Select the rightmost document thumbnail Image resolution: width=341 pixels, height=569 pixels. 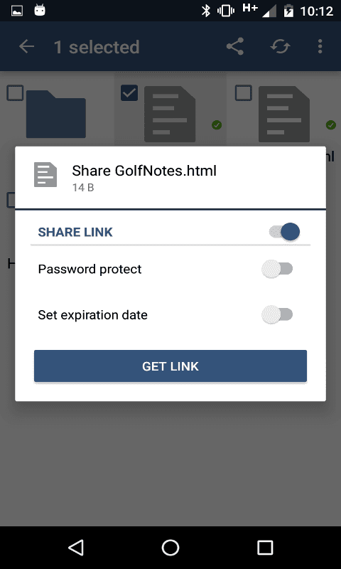(284, 114)
